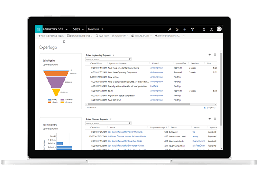Click Special Requirements column header
This screenshot has height=180, width=258.
(x=118, y=64)
